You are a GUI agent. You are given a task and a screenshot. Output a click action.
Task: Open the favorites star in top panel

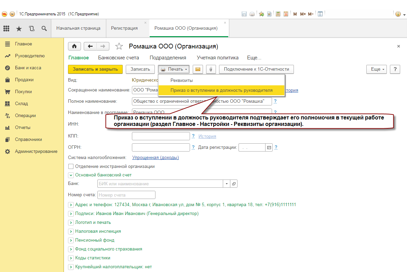tap(19, 29)
